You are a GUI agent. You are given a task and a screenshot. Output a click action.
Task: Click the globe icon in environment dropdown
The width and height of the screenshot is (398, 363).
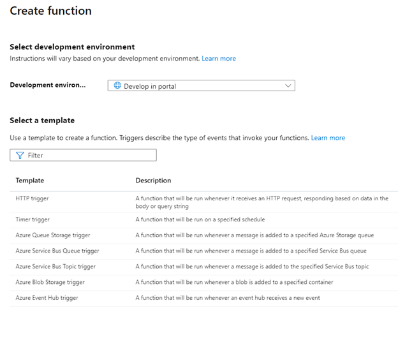coord(117,86)
